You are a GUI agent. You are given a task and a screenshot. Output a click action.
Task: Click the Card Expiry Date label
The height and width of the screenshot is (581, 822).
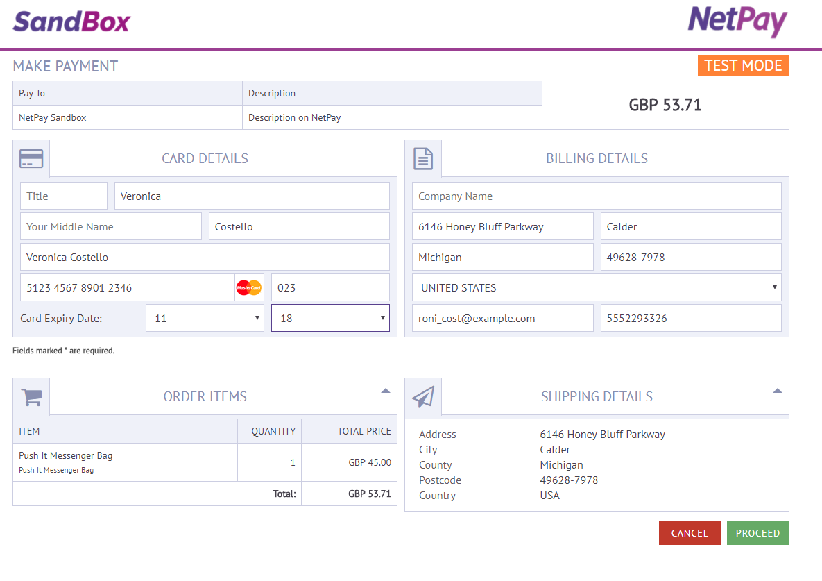(61, 319)
